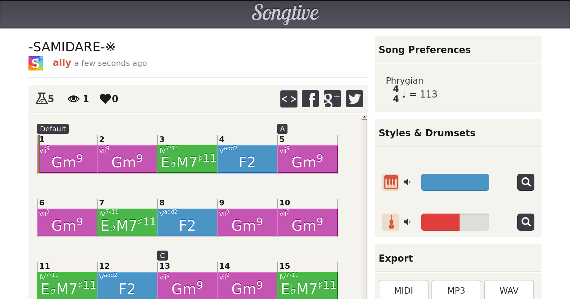Export the song as MIDI
This screenshot has height=299, width=570.
(x=403, y=290)
